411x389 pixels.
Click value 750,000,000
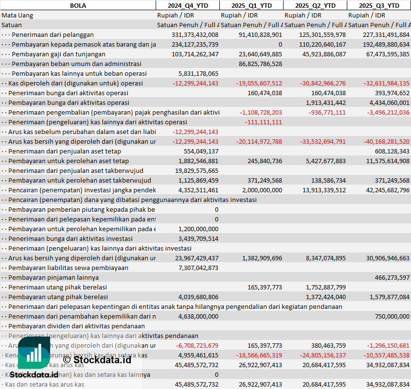(392, 316)
